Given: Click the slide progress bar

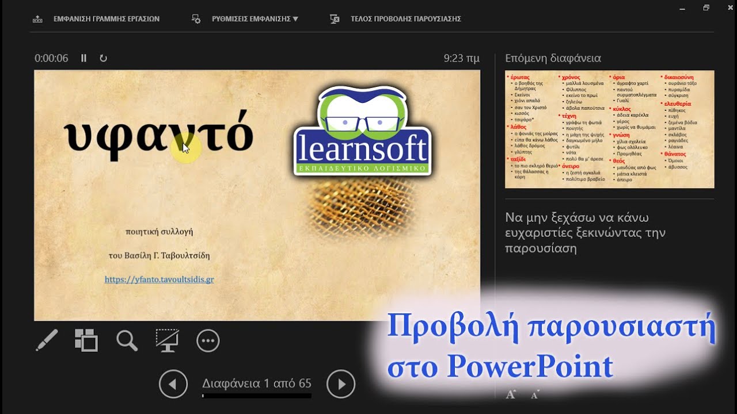Looking at the screenshot, I should click(x=257, y=396).
